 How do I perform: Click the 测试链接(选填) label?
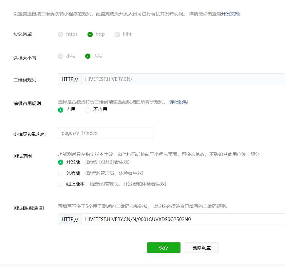(x=29, y=208)
